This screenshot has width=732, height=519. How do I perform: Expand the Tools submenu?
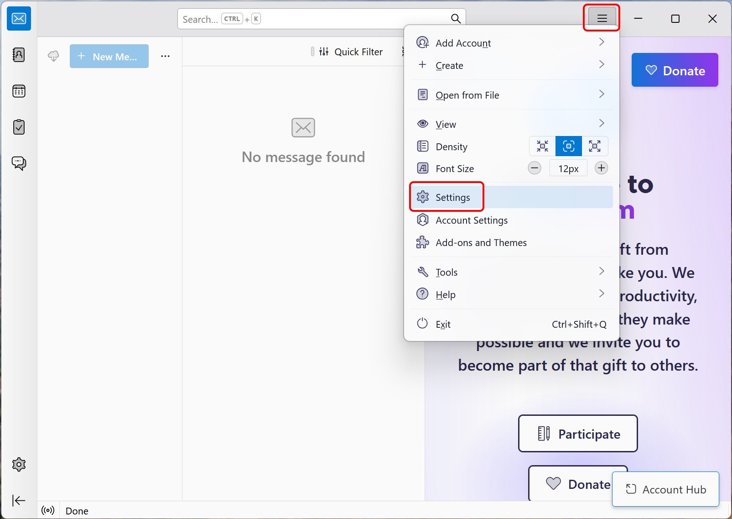(512, 272)
